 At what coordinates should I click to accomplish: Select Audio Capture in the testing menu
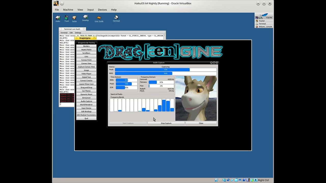point(86,101)
